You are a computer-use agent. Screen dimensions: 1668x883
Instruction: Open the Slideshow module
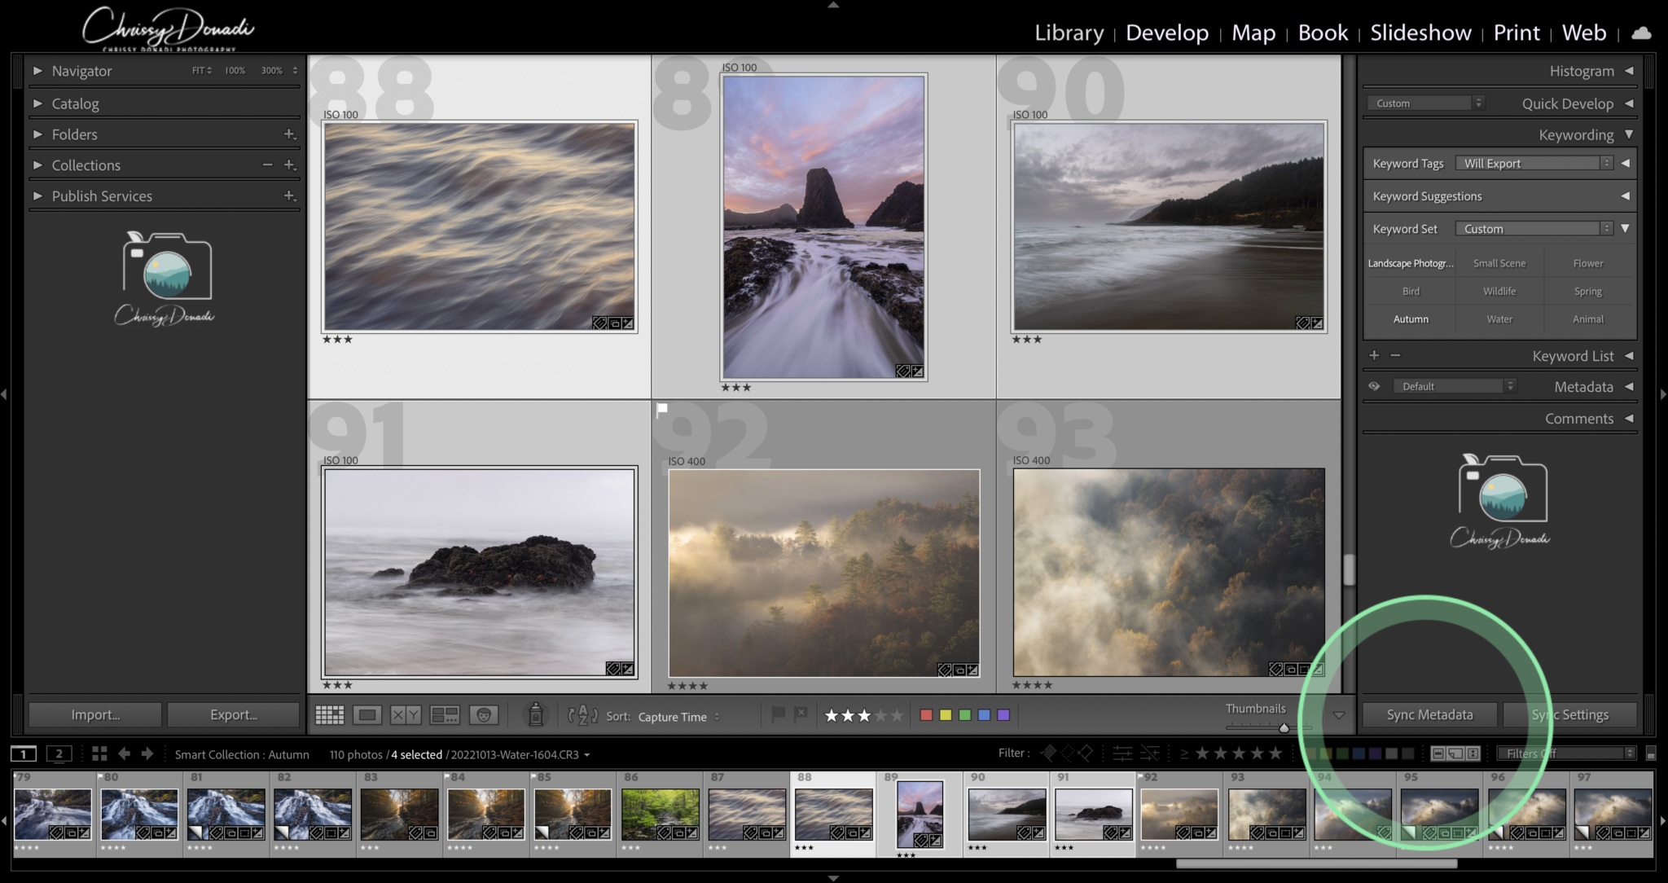(x=1420, y=33)
